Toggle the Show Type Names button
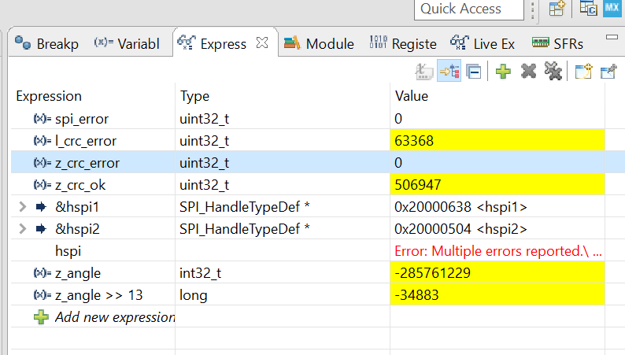This screenshot has height=355, width=625. [423, 72]
